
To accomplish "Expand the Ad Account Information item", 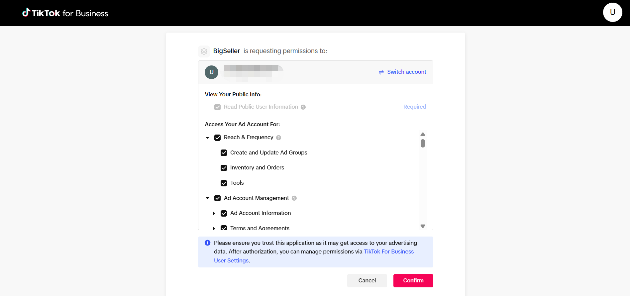I will point(214,213).
